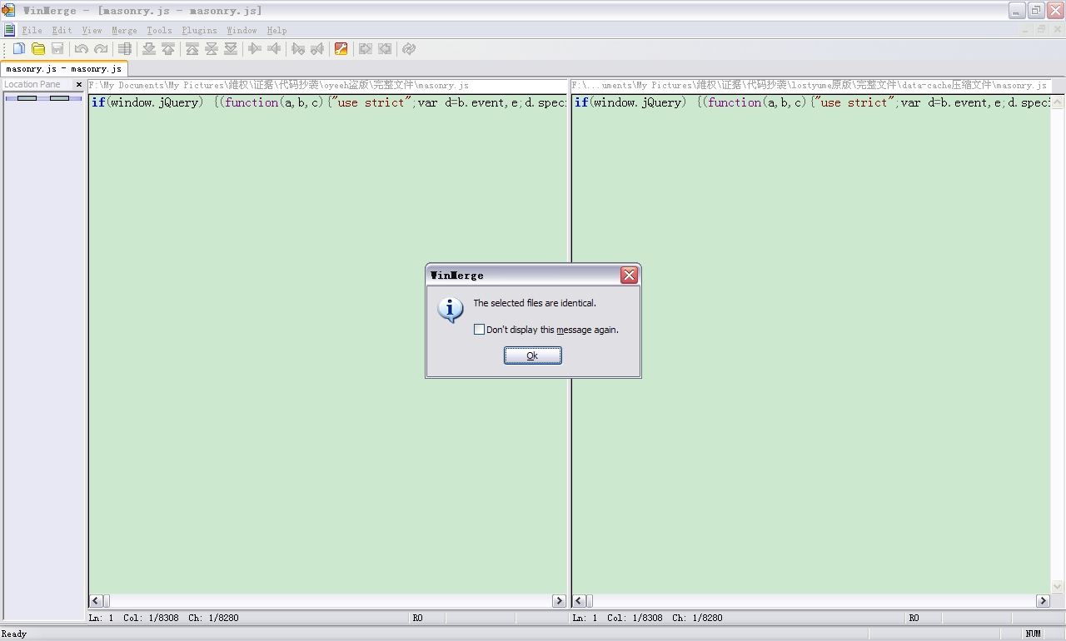Click the All Right toolbar icon

point(365,49)
